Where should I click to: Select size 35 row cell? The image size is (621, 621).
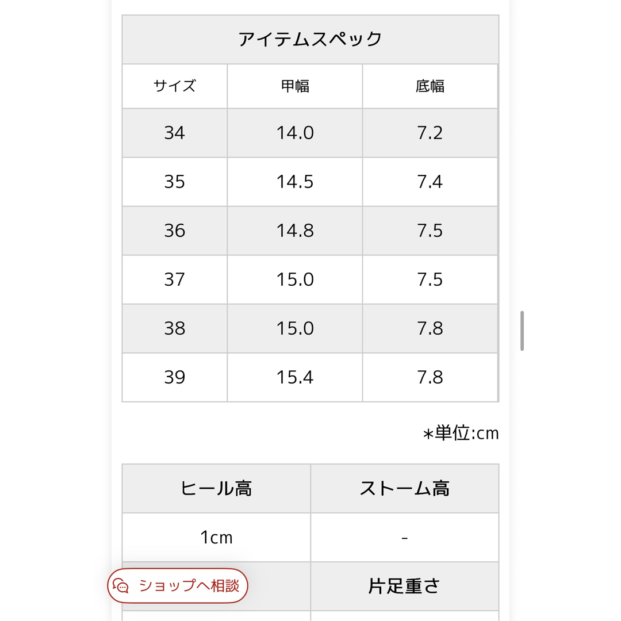[175, 182]
